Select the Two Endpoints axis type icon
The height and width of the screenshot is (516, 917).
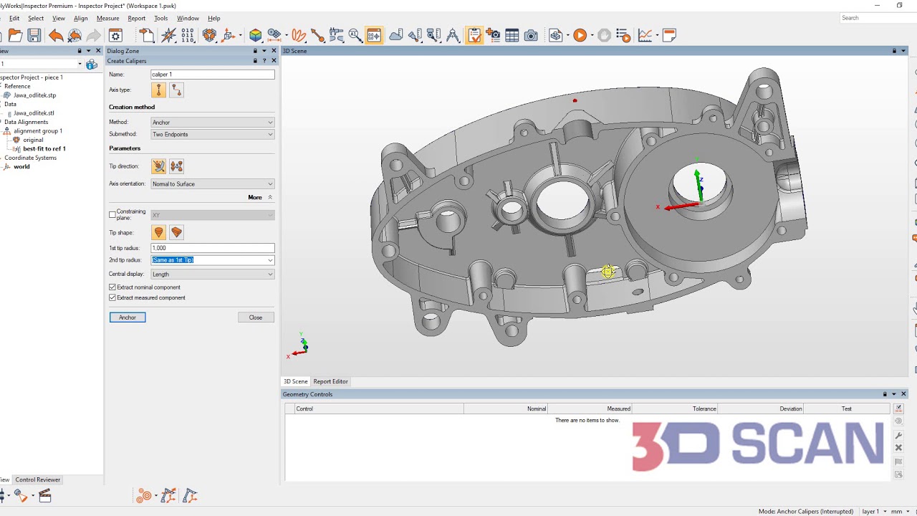coord(176,90)
